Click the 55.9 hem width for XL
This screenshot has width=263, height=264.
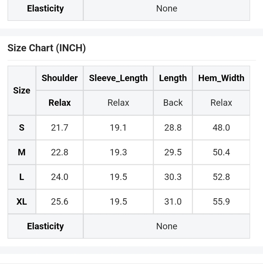(221, 201)
